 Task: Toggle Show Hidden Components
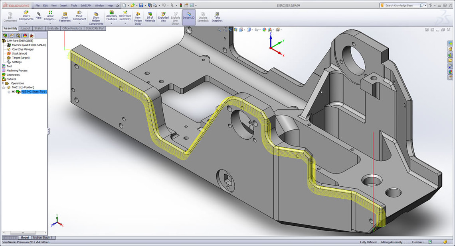coord(96,18)
